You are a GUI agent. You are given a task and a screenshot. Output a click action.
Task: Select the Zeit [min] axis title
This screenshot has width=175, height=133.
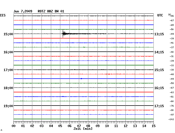(83, 129)
